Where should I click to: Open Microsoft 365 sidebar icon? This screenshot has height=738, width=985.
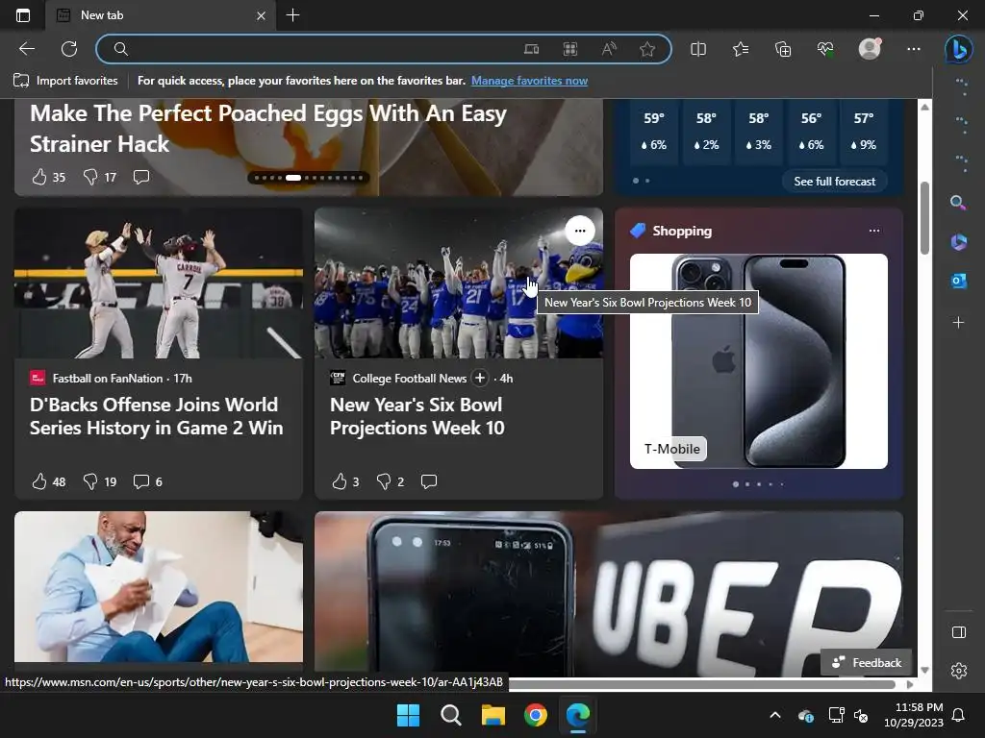point(958,241)
